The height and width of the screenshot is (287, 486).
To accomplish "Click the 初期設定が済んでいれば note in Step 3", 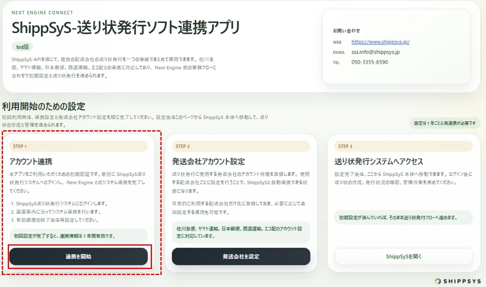I will [x=404, y=217].
